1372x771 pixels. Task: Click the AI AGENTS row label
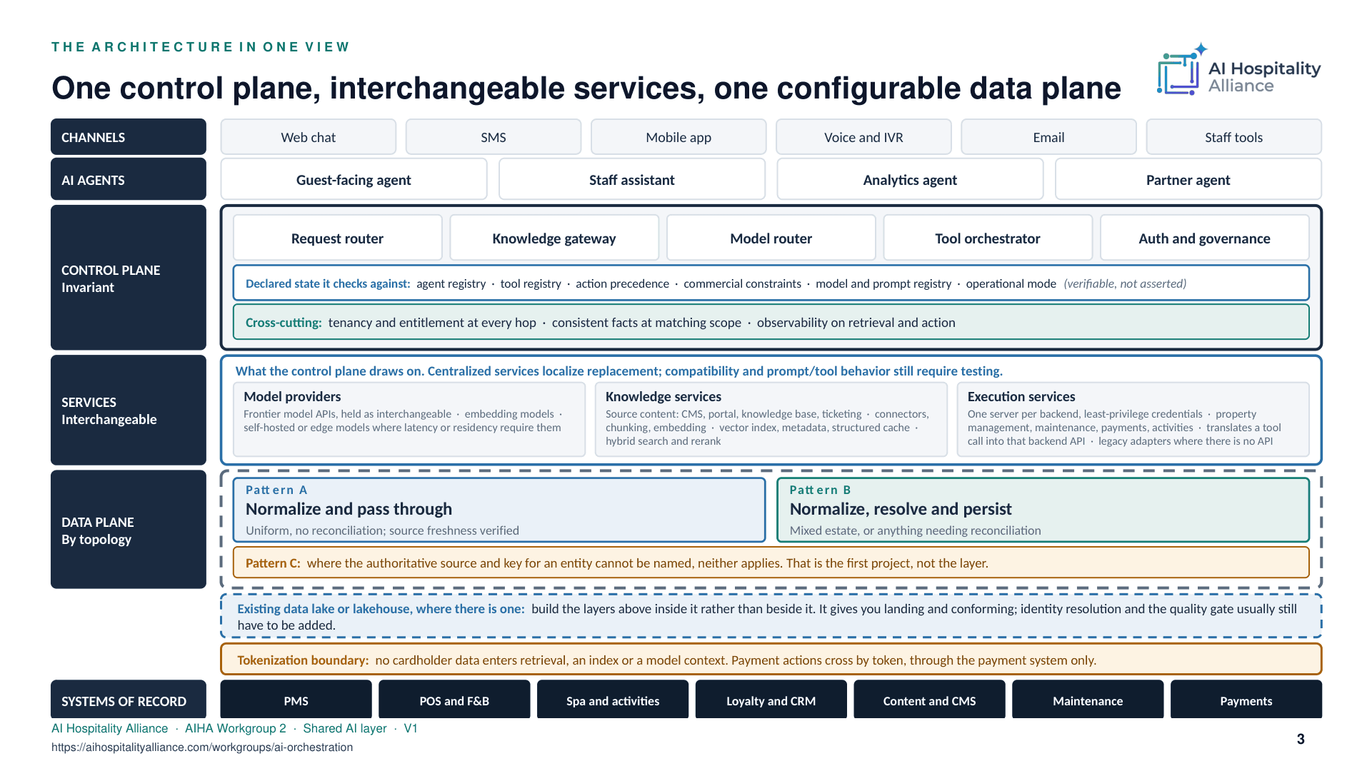tap(129, 179)
